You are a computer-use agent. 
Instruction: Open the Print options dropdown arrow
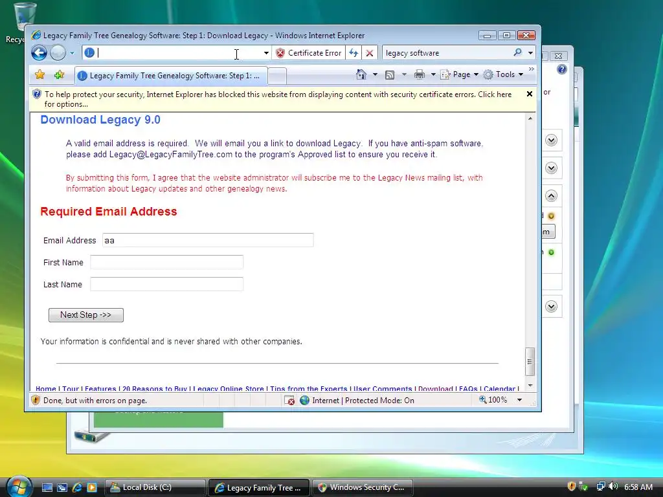point(433,75)
